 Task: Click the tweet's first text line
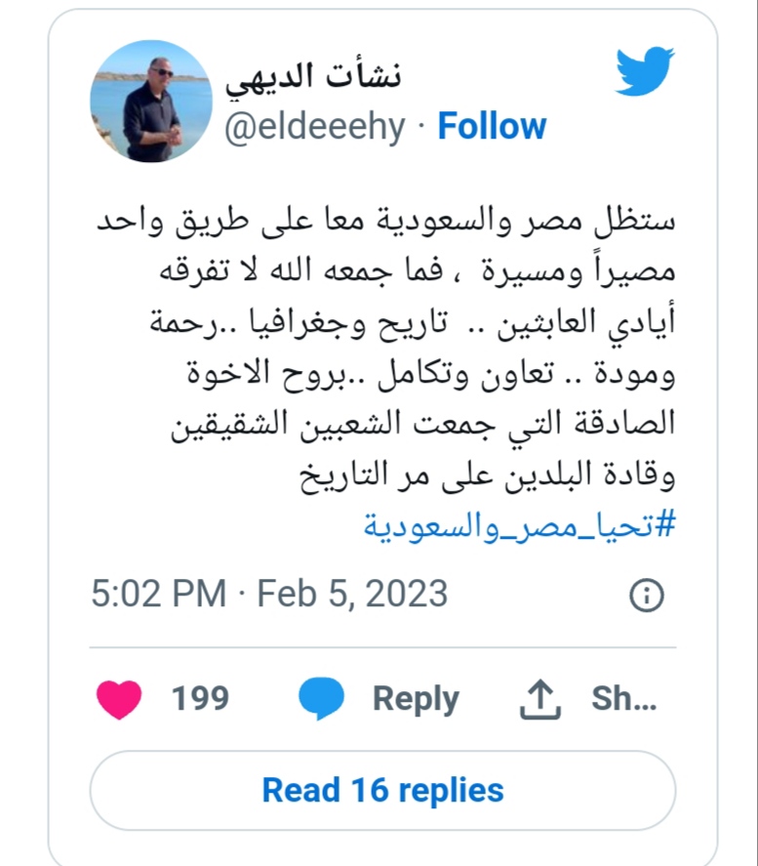point(386,222)
